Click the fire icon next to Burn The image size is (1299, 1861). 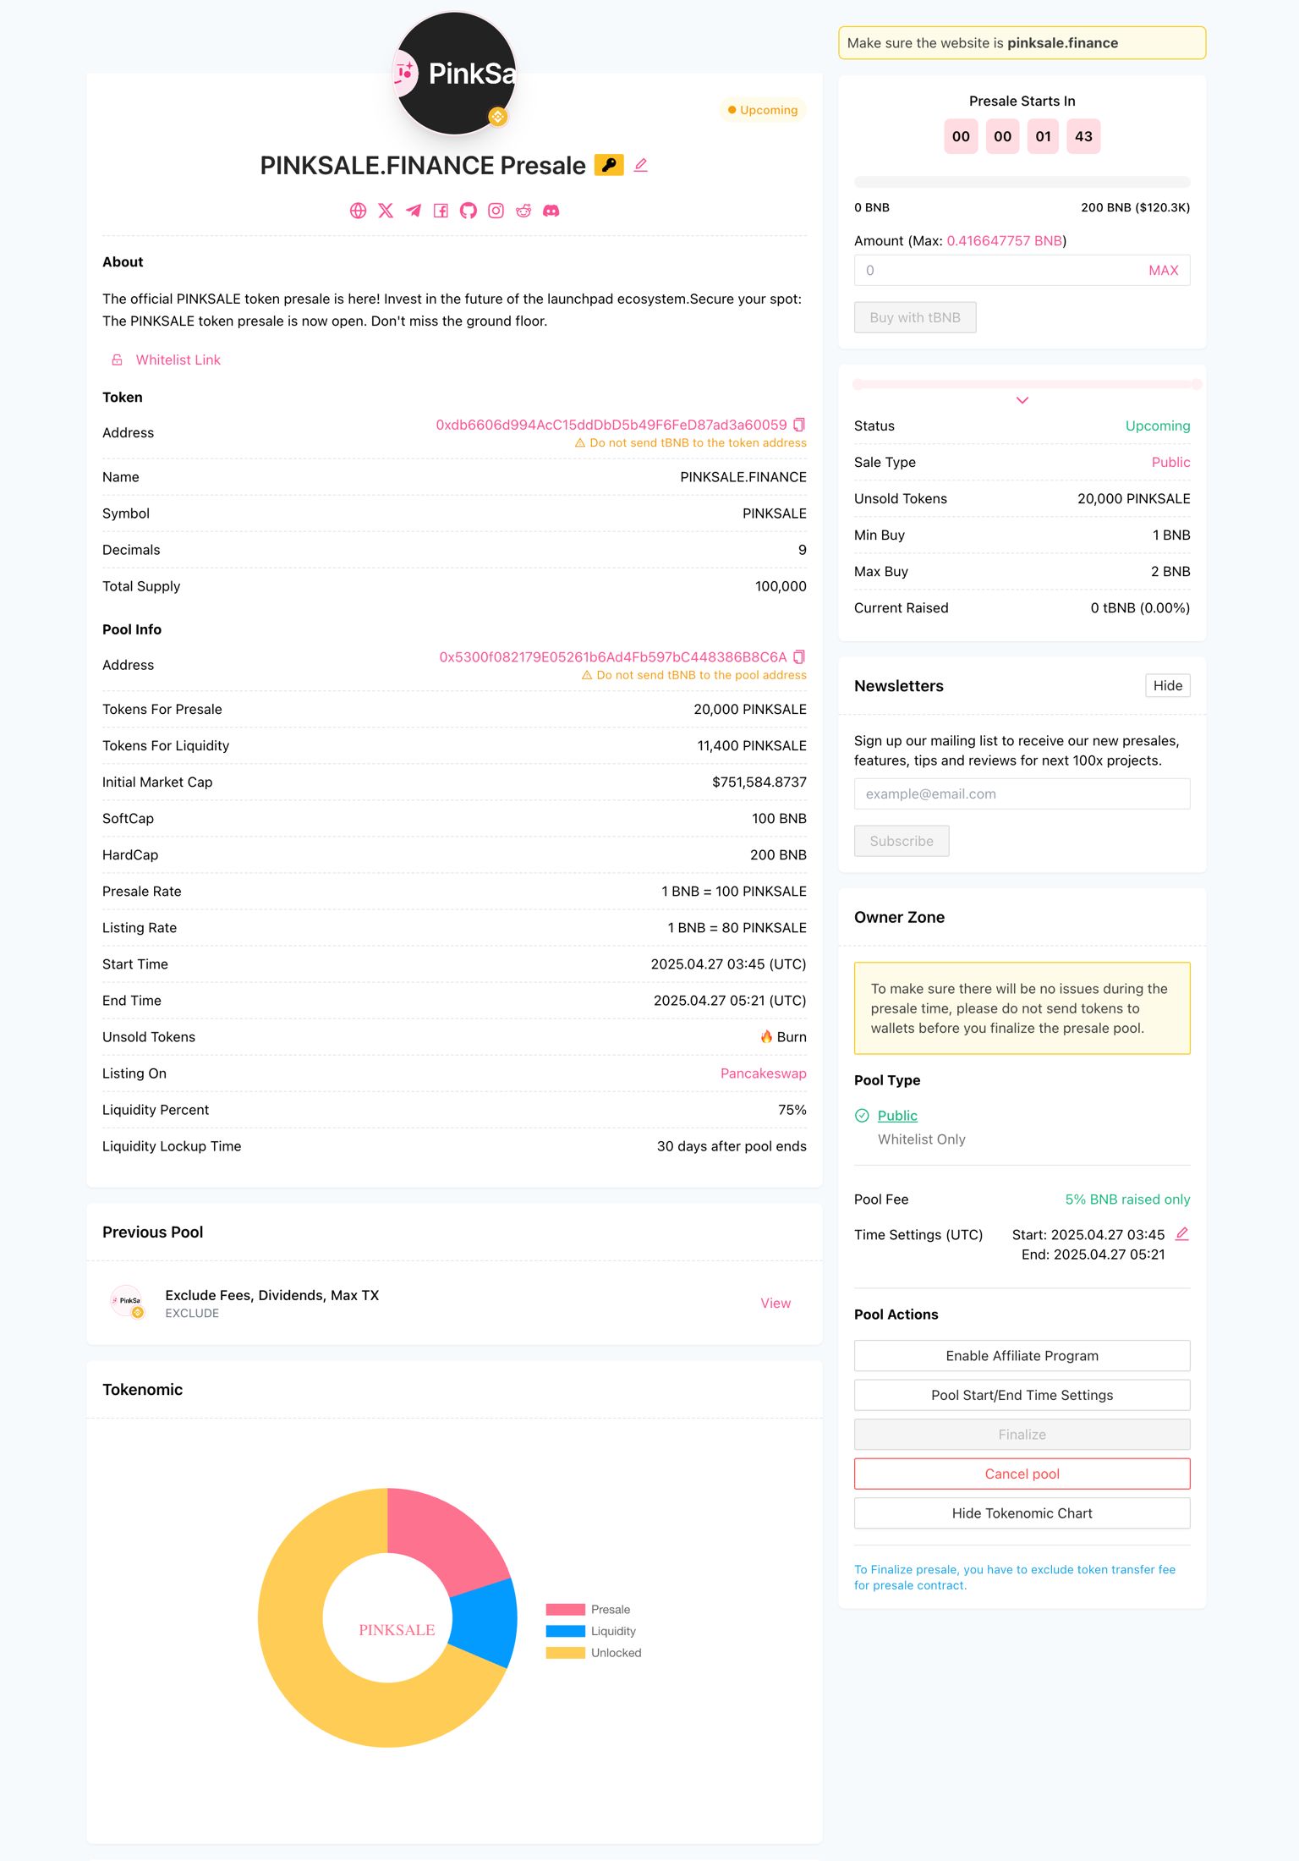(766, 1036)
